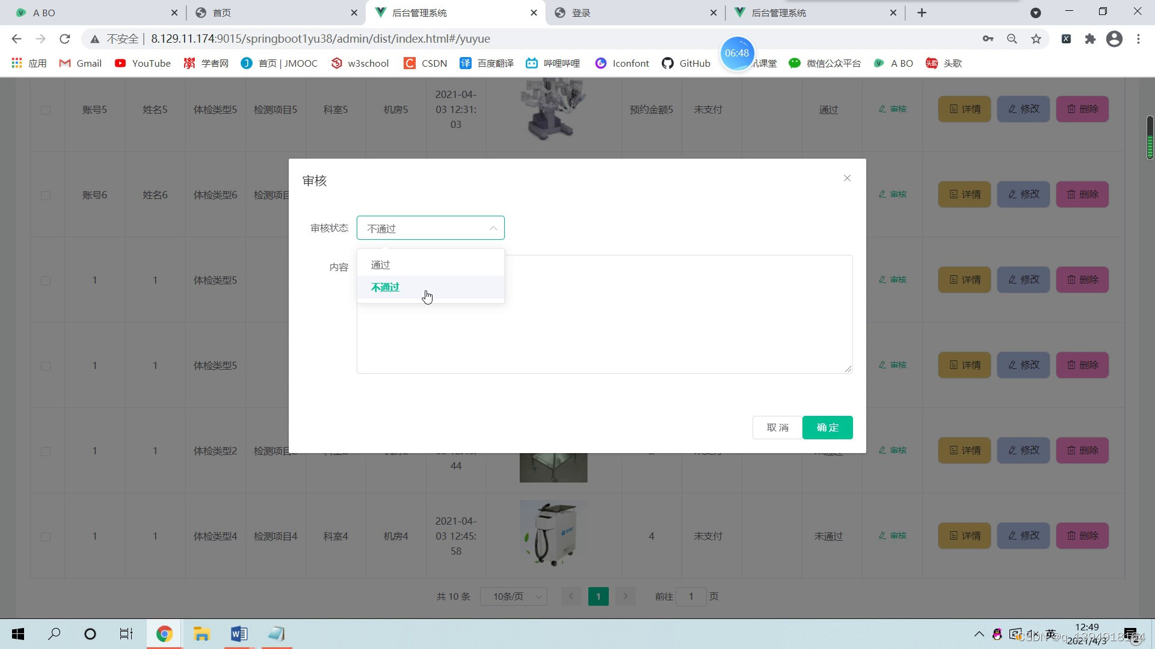Click 取消 to cancel dialog
The width and height of the screenshot is (1155, 649).
pos(777,427)
